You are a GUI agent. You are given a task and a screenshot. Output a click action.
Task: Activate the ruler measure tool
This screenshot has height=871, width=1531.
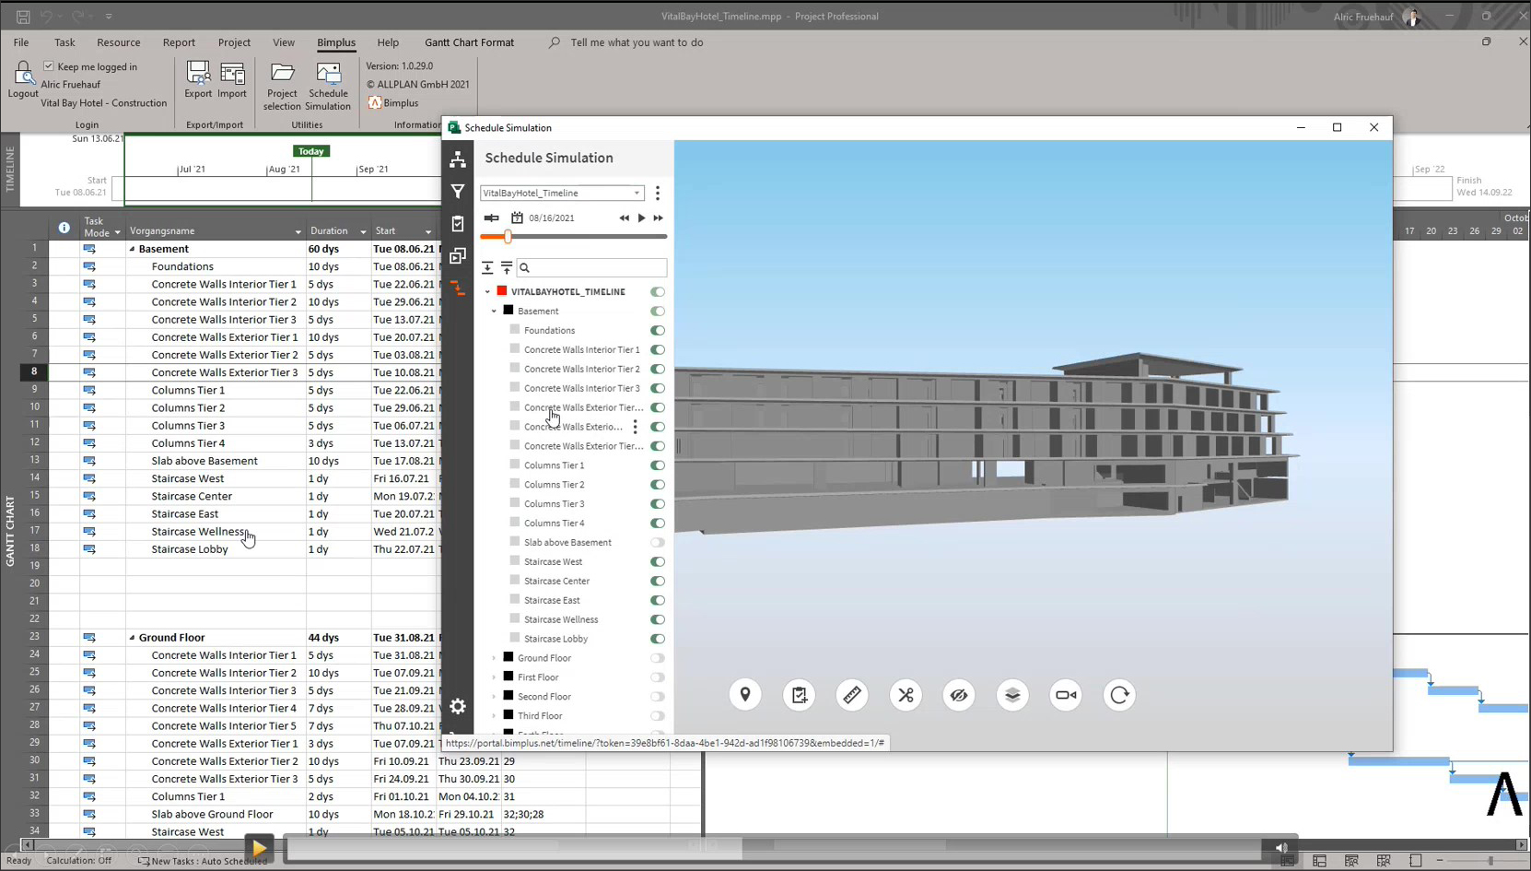point(852,695)
